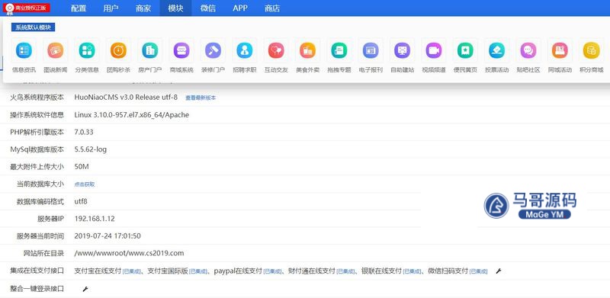Open the 微信 menu

[x=207, y=8]
